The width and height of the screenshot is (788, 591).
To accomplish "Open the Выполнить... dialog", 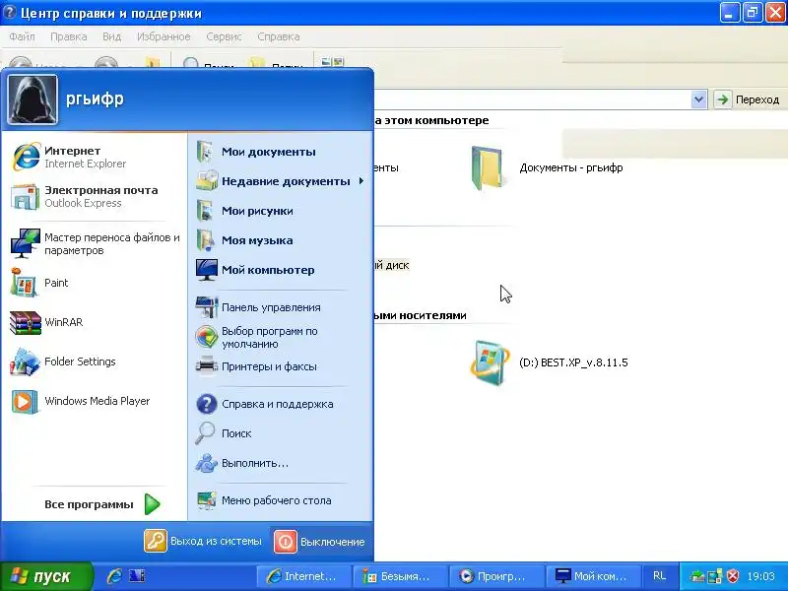I will [281, 463].
